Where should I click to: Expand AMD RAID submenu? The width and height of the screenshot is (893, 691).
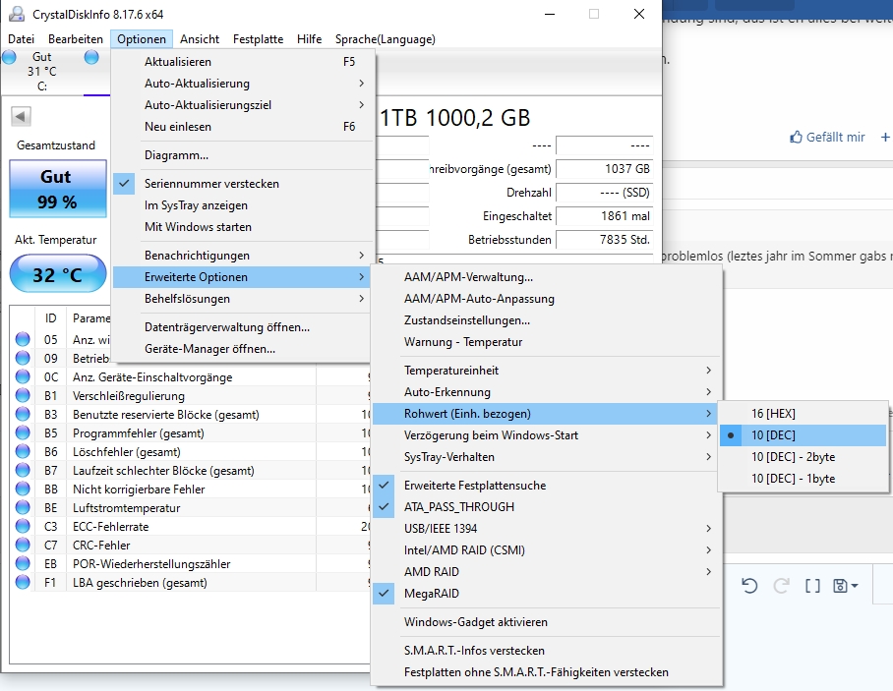pos(546,571)
